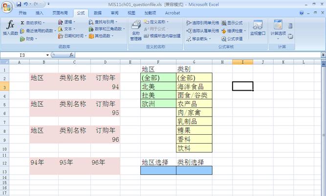
Task: Switch to the 开始 tab
Action: tap(22, 13)
